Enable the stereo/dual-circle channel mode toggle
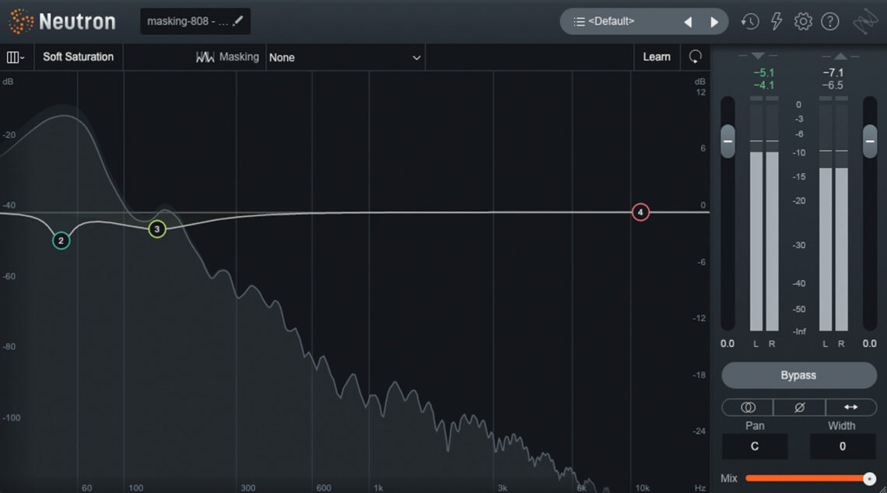This screenshot has width=887, height=493. click(747, 407)
